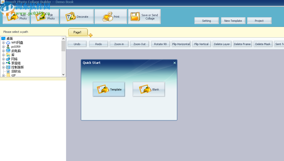Open the Setting button
Viewport: 284px width, 161px height.
click(206, 21)
